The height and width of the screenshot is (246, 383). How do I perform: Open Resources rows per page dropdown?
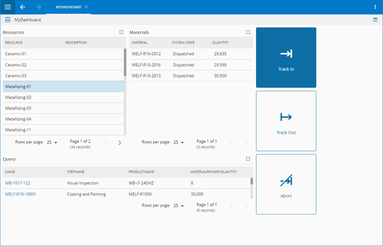(x=52, y=142)
